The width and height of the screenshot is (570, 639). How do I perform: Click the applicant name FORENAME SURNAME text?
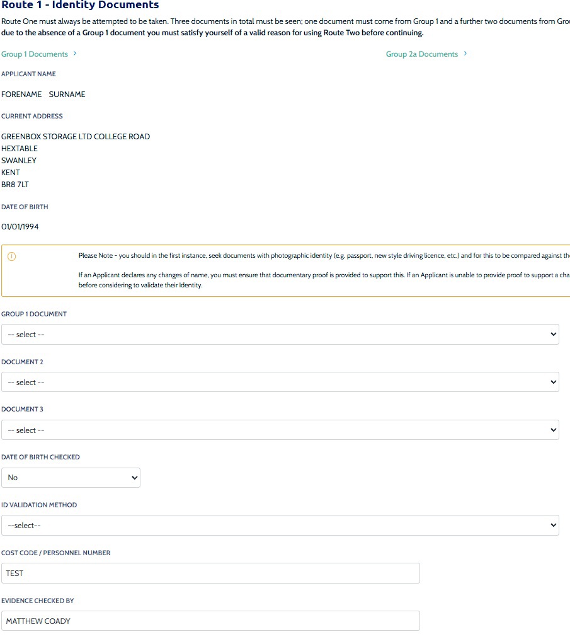pos(43,95)
